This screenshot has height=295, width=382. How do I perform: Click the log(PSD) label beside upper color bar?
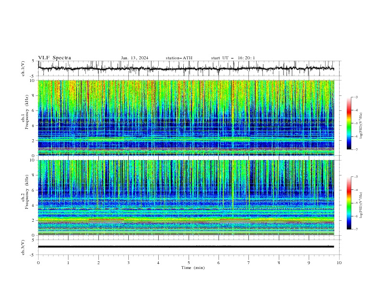[361, 126]
